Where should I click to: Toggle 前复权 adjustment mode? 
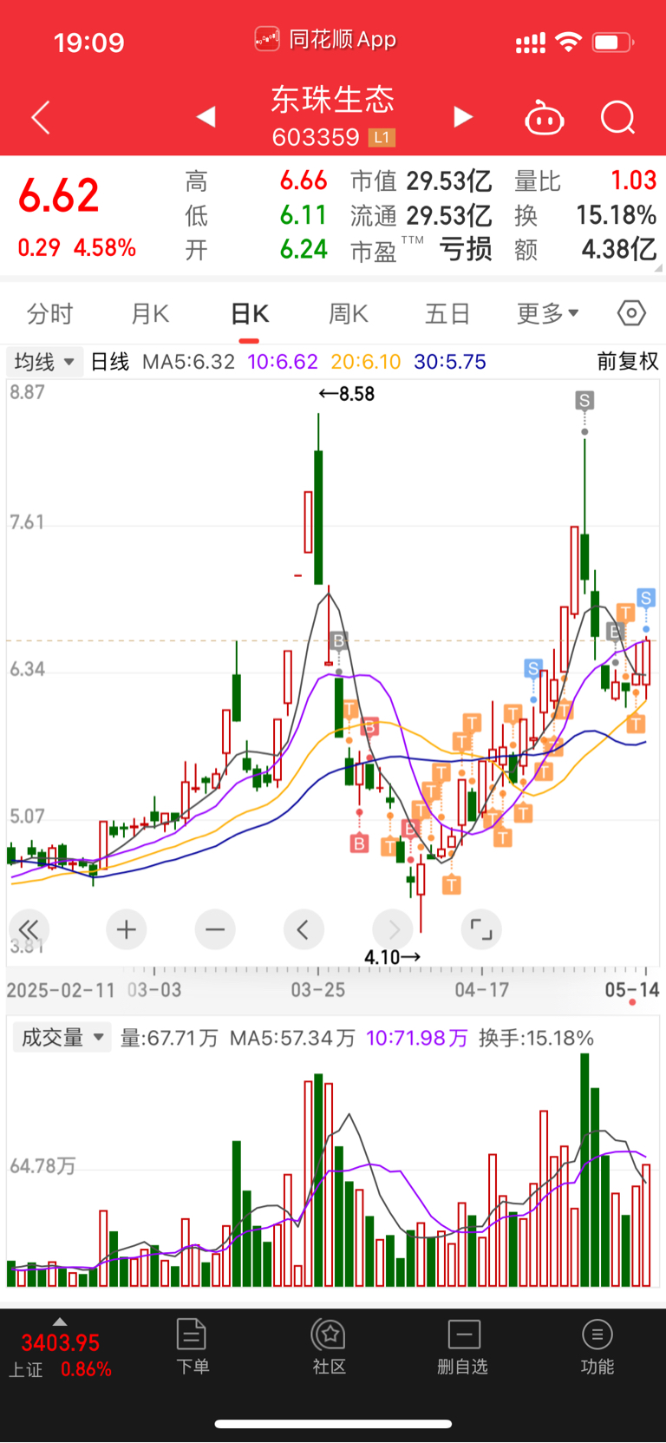(x=628, y=361)
